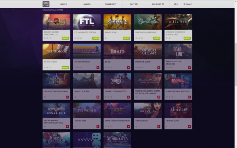Click the page vertical scrollbar
Image resolution: width=237 pixels, height=148 pixels.
click(x=236, y=65)
